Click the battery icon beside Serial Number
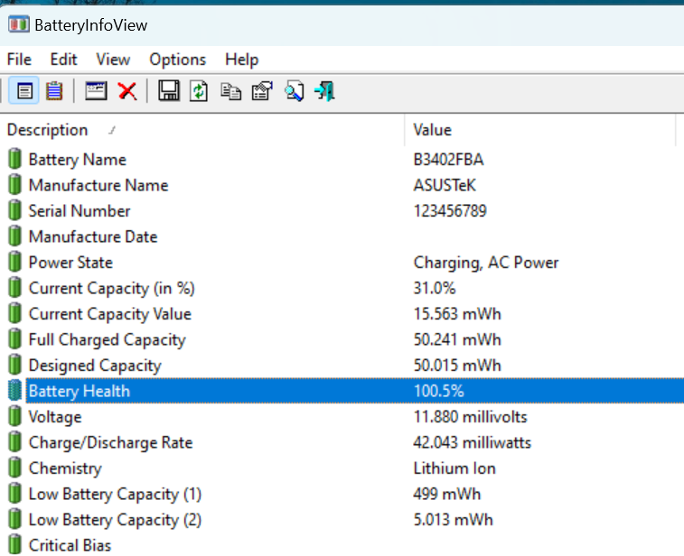This screenshot has width=684, height=556. tap(14, 210)
